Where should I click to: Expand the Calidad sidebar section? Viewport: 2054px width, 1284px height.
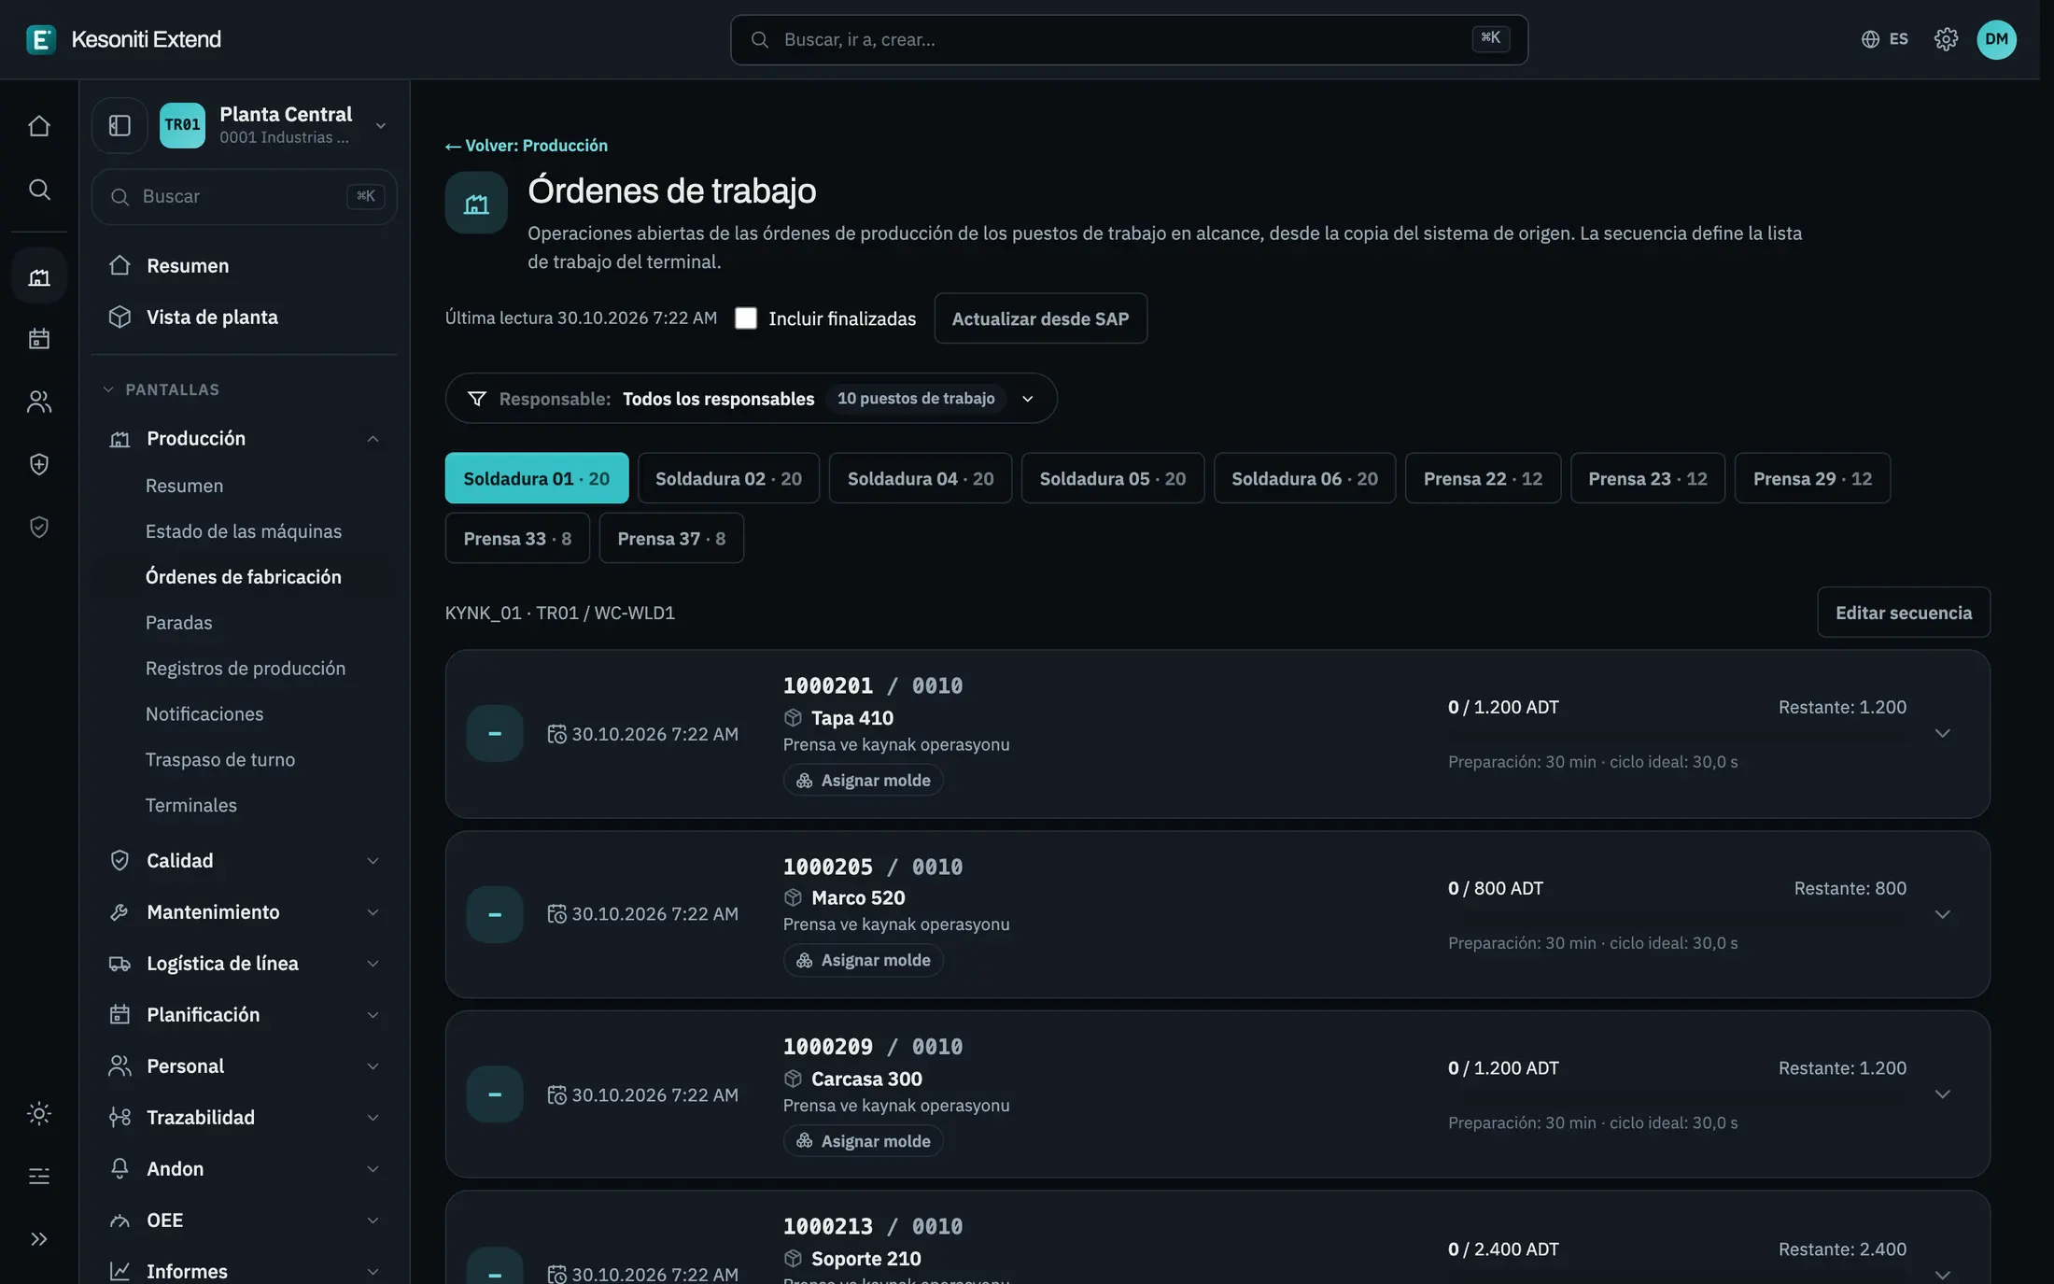pyautogui.click(x=245, y=861)
